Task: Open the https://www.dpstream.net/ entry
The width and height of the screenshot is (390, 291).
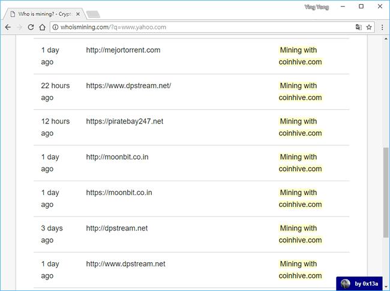Action: coord(128,86)
